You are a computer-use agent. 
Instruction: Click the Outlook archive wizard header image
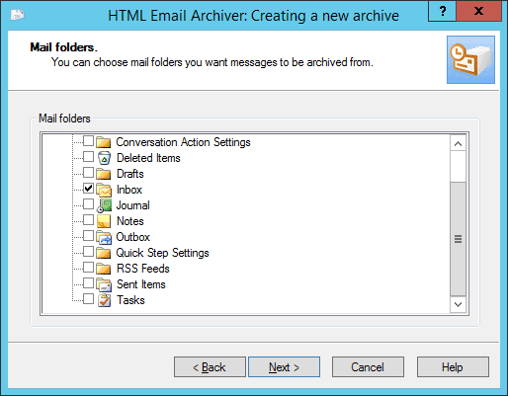pyautogui.click(x=470, y=59)
